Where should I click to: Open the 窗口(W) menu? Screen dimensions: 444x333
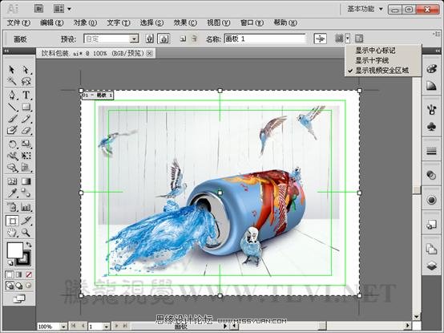coord(252,22)
